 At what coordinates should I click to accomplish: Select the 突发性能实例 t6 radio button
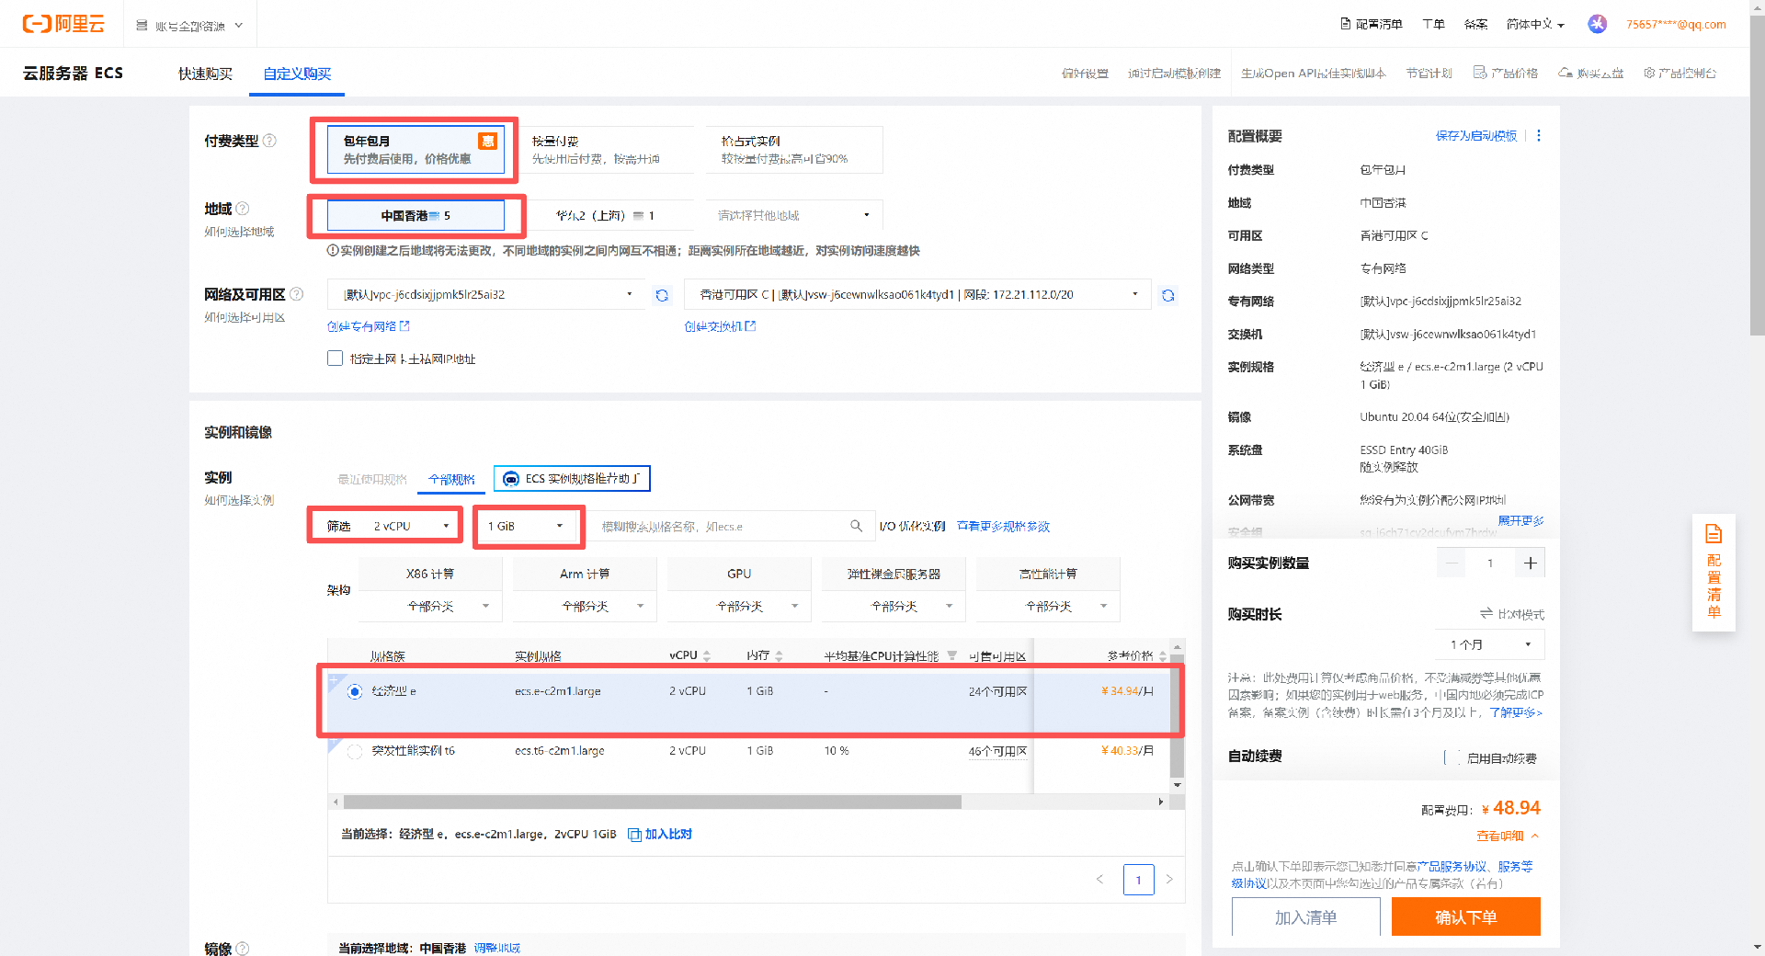pos(355,751)
